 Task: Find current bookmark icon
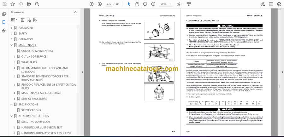(35, 20)
